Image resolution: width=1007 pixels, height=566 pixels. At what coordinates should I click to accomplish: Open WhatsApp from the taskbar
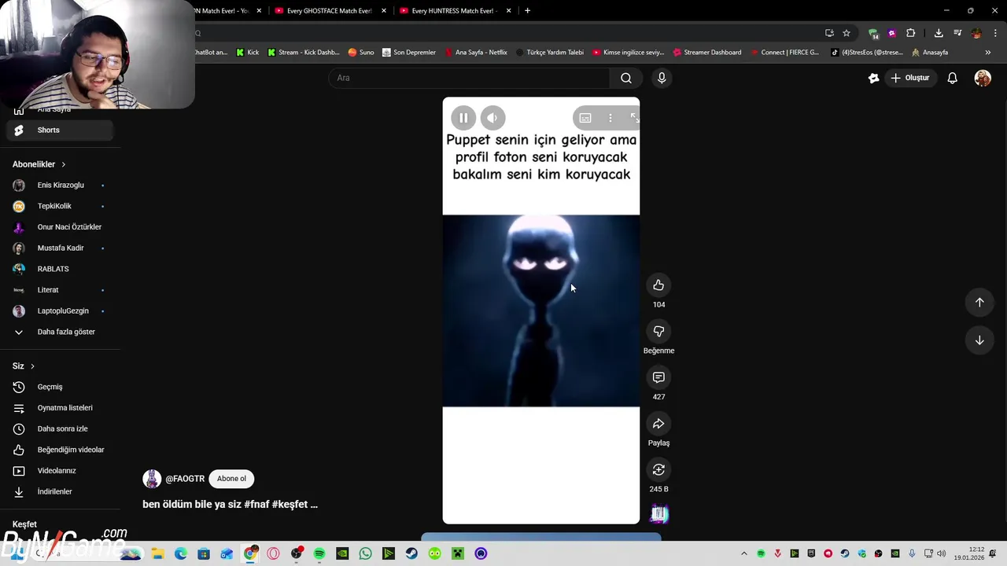365,553
